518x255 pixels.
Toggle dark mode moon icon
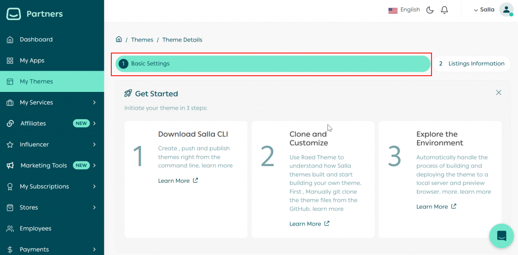click(430, 10)
